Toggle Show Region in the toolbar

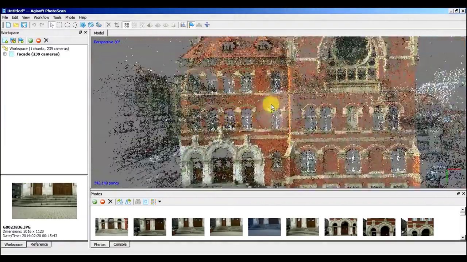199,25
